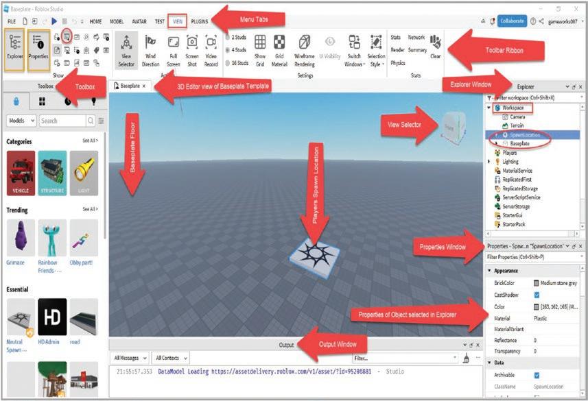The height and width of the screenshot is (401, 588).
Task: Switch to the MODEL ribbon tab
Action: click(x=117, y=21)
